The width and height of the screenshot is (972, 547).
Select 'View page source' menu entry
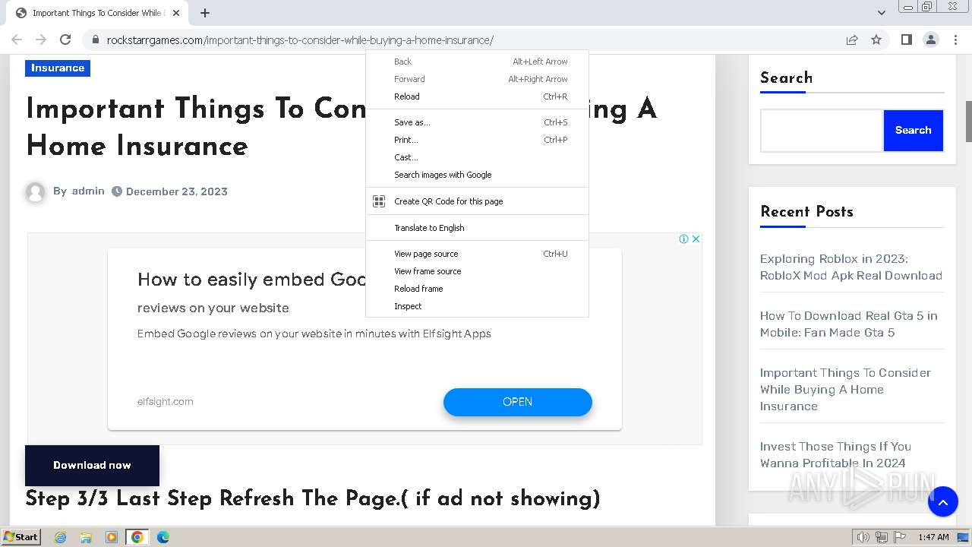(x=426, y=254)
